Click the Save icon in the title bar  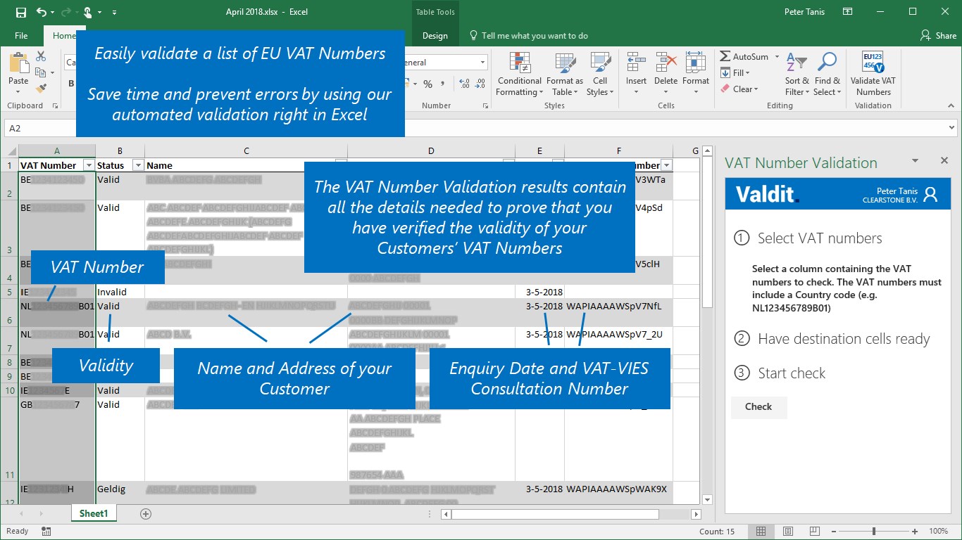click(20, 12)
